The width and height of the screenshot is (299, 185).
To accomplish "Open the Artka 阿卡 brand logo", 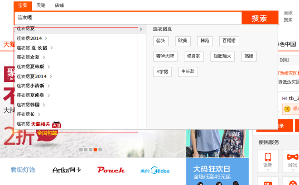I will click(67, 170).
